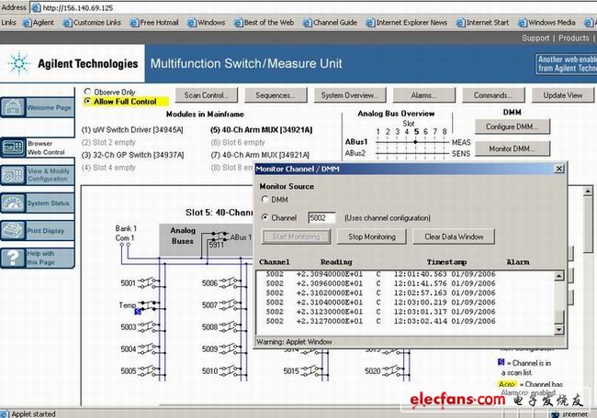This screenshot has width=597, height=418.
Task: Open the Channel Guide favorites link
Action: [x=331, y=23]
